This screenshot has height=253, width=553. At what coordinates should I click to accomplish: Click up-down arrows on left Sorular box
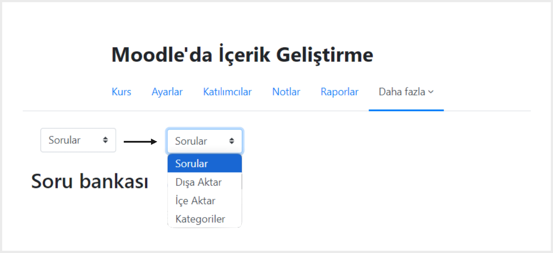tap(105, 140)
